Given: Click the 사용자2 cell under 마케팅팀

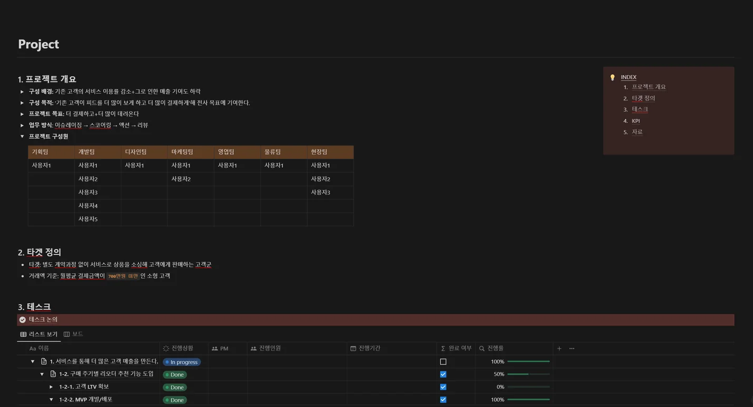Looking at the screenshot, I should point(191,179).
